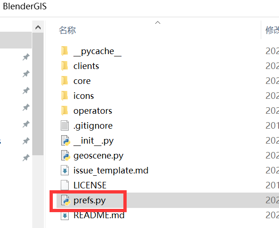The height and width of the screenshot is (228, 279).
Task: Click the bottommost pin icon in sidebar
Action: [x=26, y=158]
